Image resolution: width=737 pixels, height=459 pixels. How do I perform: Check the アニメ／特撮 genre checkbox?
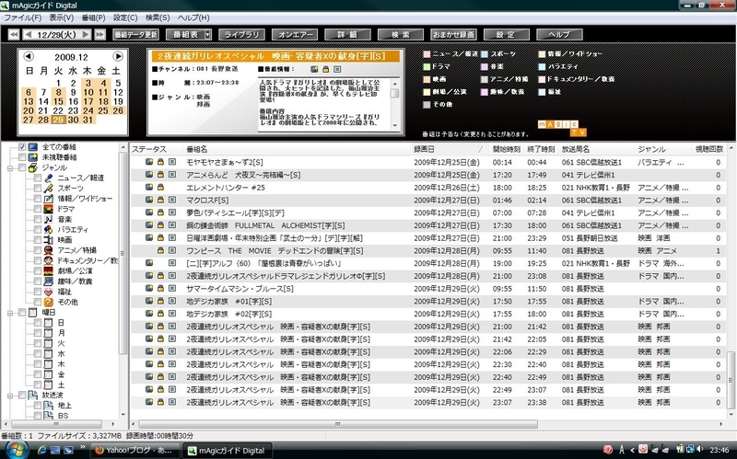[x=38, y=250]
